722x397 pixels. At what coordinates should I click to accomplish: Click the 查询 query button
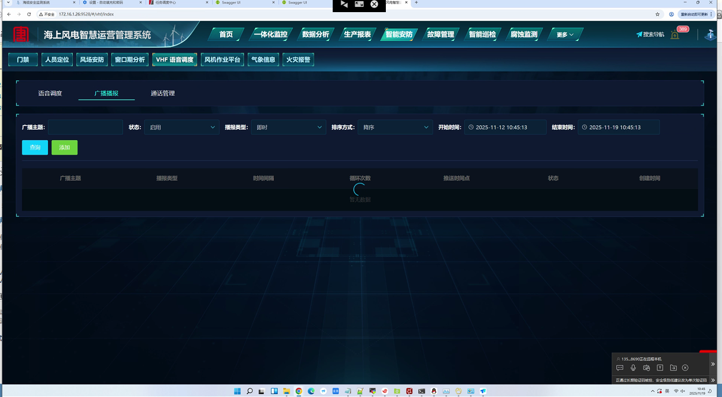pos(35,148)
